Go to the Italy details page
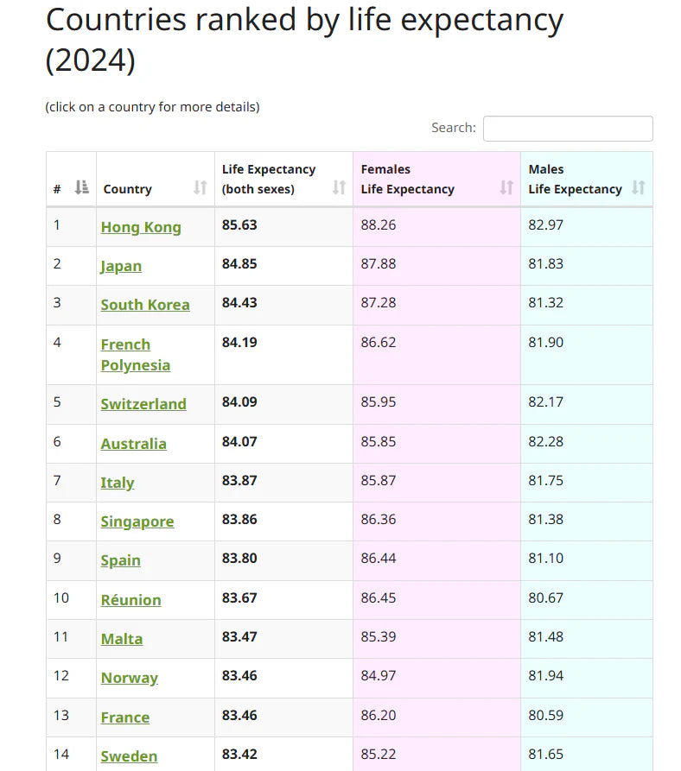This screenshot has height=771, width=681. click(118, 483)
